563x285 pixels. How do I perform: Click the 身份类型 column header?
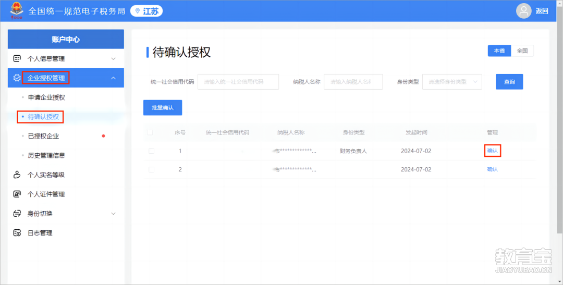pyautogui.click(x=353, y=132)
